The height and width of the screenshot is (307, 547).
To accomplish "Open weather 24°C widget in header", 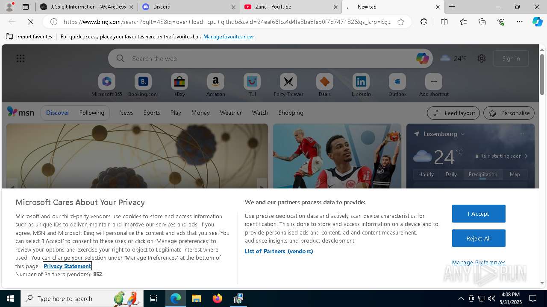I will click(453, 58).
